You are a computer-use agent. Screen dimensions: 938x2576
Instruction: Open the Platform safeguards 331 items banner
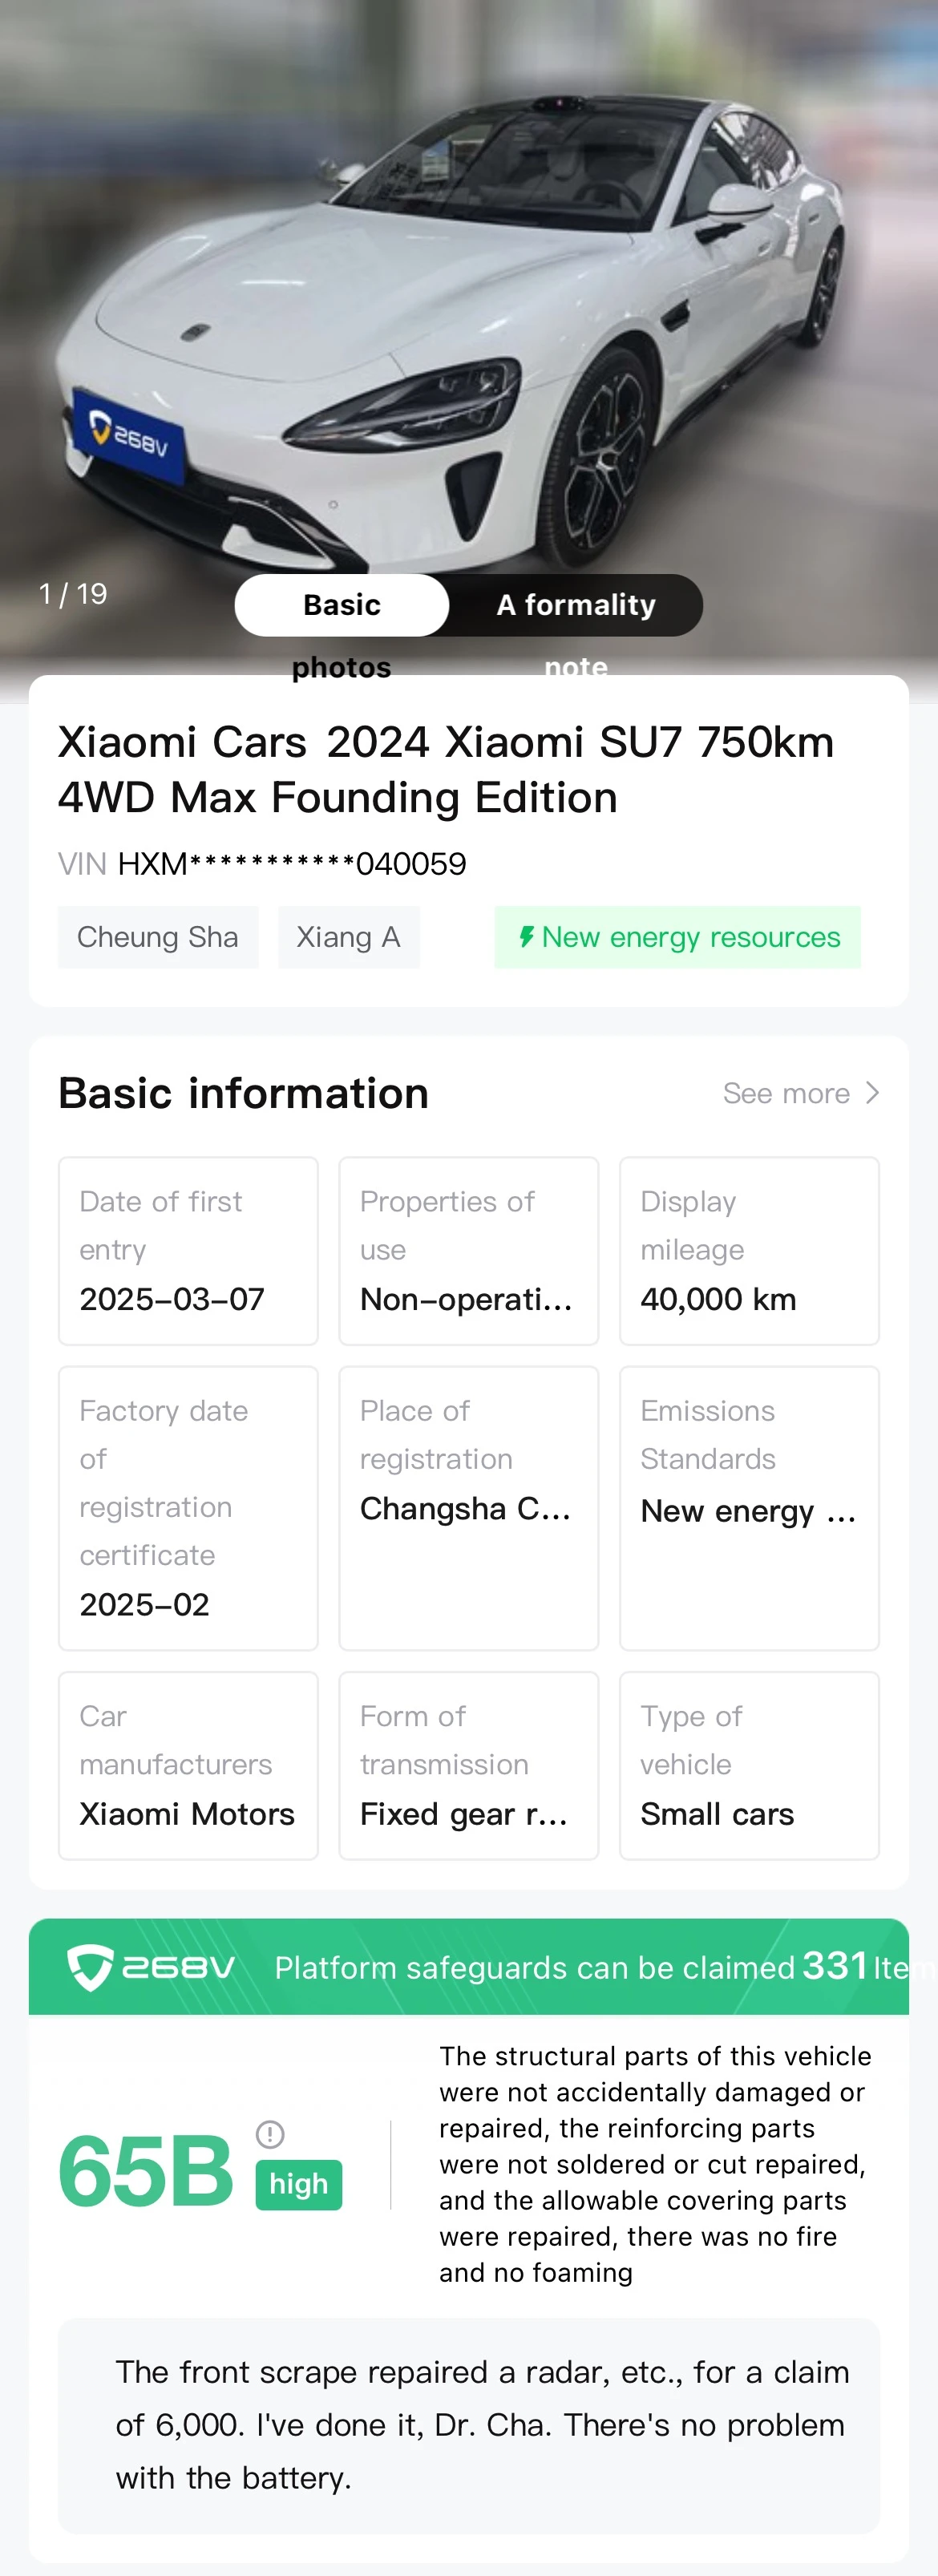pyautogui.click(x=469, y=1966)
